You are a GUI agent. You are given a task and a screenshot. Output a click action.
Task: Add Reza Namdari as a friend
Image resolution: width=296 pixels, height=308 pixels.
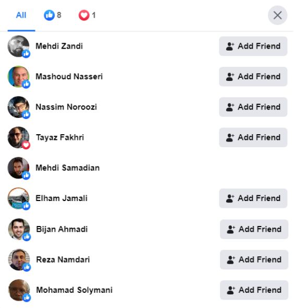(x=254, y=259)
